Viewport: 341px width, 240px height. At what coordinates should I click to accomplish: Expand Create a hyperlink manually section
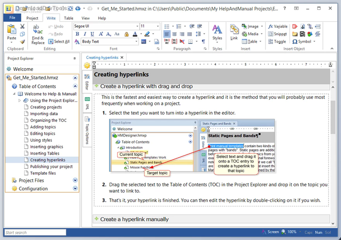click(96, 219)
